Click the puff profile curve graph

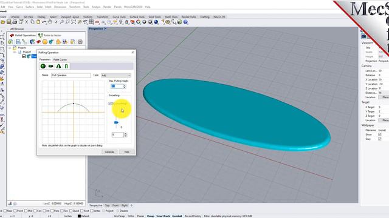click(74, 112)
